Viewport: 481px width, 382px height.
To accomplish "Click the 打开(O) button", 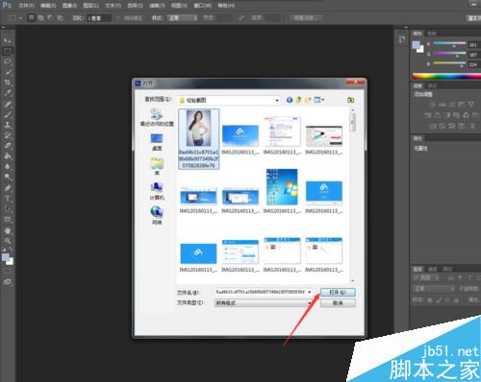I will pos(338,292).
